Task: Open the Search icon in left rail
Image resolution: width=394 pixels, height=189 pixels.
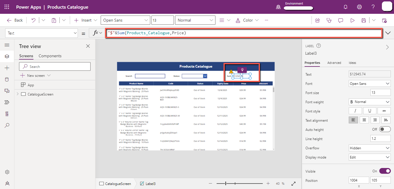Action: click(7, 125)
